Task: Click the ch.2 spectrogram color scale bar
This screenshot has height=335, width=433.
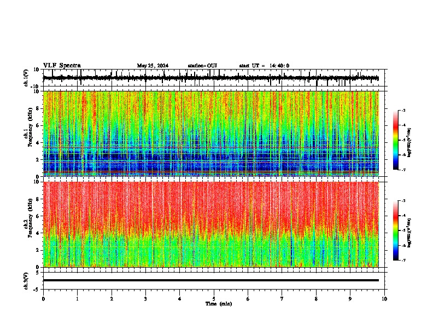Action: click(x=396, y=230)
